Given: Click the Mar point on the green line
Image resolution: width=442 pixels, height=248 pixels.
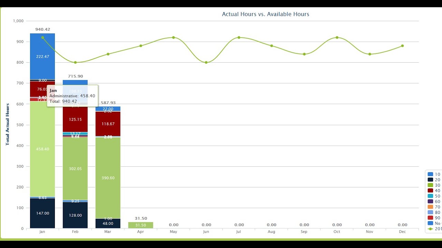Looking at the screenshot, I should tap(108, 54).
